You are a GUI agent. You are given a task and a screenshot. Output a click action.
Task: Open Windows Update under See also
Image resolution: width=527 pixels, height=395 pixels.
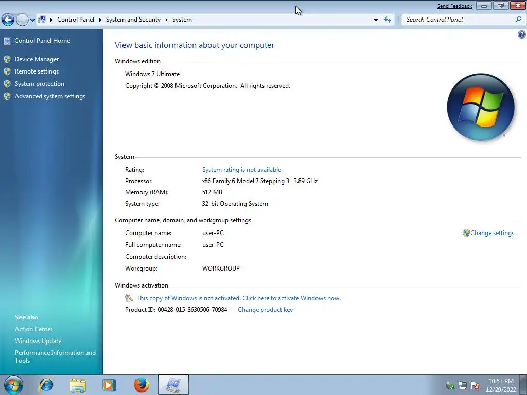coord(38,341)
